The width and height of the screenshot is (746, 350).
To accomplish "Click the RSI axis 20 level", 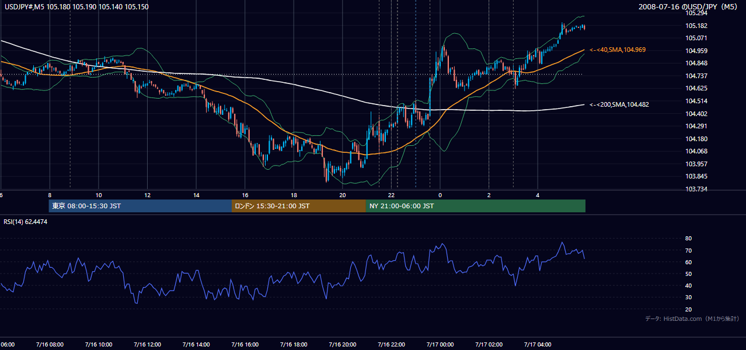I will click(688, 309).
